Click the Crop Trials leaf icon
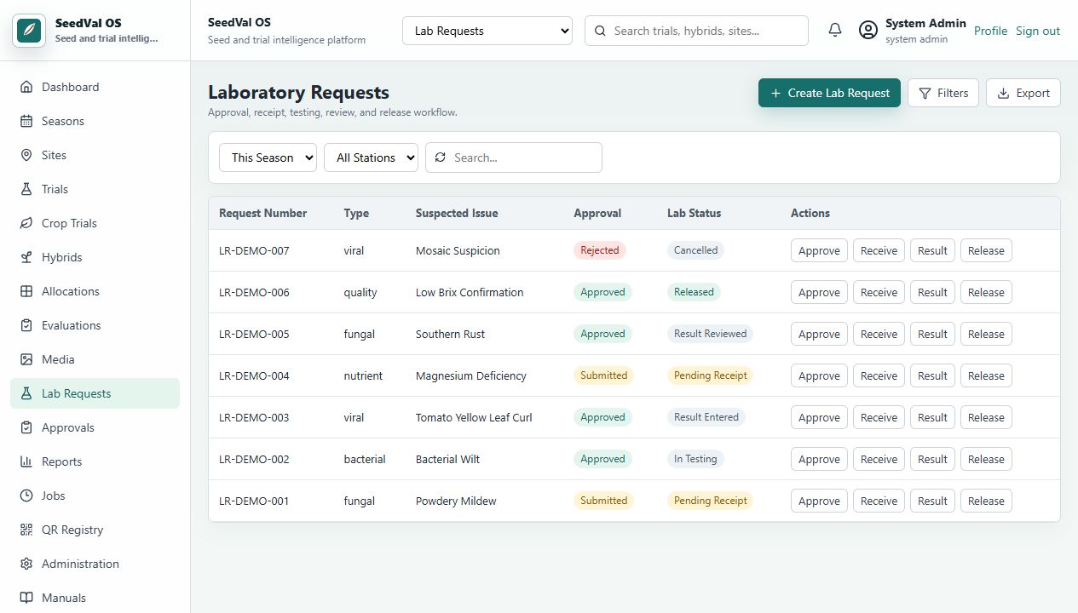Viewport: 1078px width, 613px height. click(26, 223)
